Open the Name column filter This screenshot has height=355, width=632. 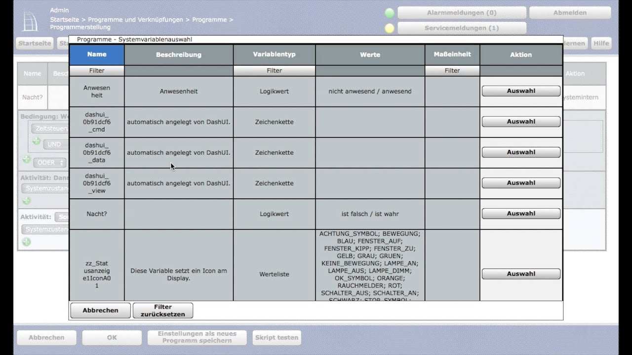click(97, 71)
